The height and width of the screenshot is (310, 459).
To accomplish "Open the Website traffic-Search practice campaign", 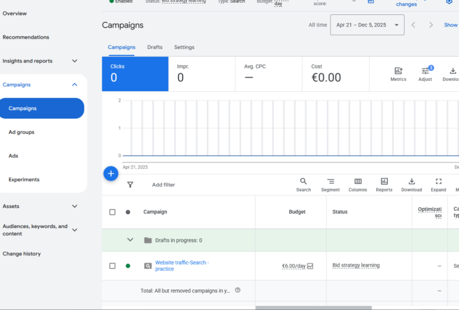I will tap(182, 266).
